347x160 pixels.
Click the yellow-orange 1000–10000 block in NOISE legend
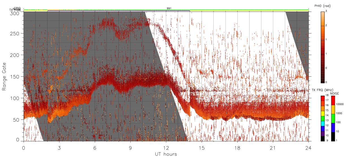pos(333,109)
